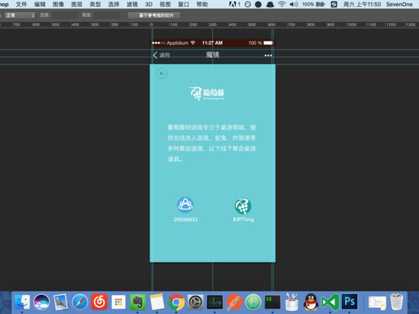Open the Preview app bird icon in the Dock
Viewport: 419px width, 314px height.
[61, 302]
